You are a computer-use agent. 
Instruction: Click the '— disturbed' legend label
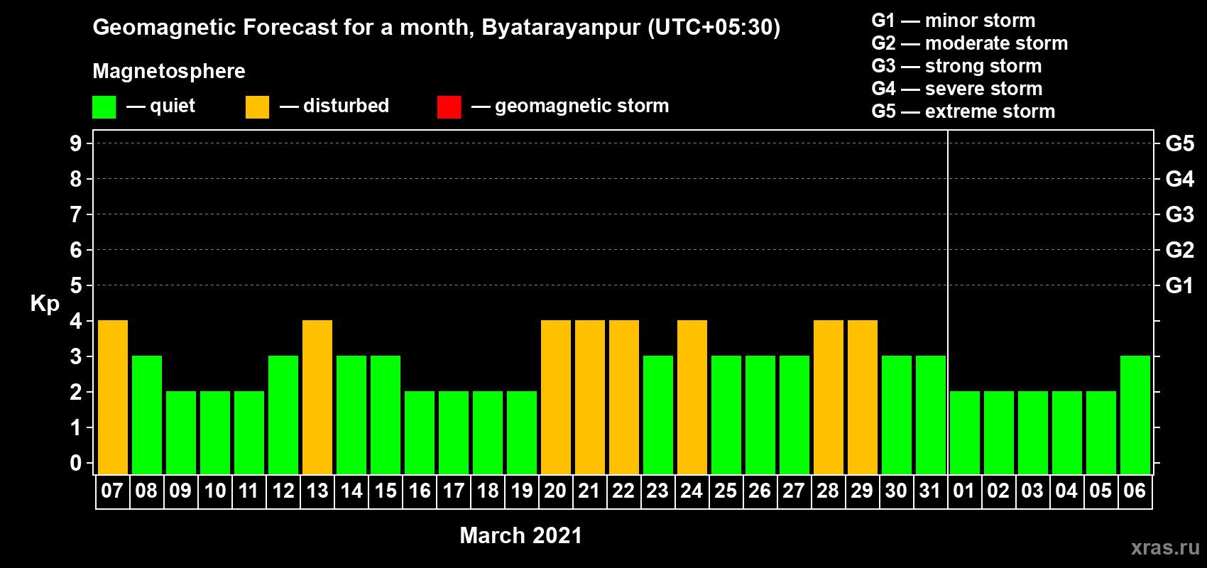tap(335, 106)
